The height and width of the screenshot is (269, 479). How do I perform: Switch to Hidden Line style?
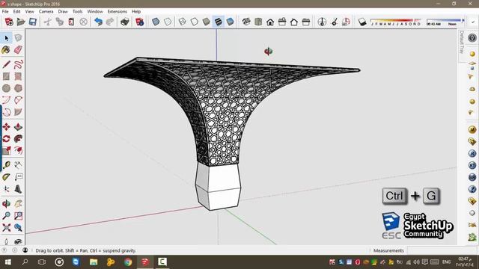[195, 22]
